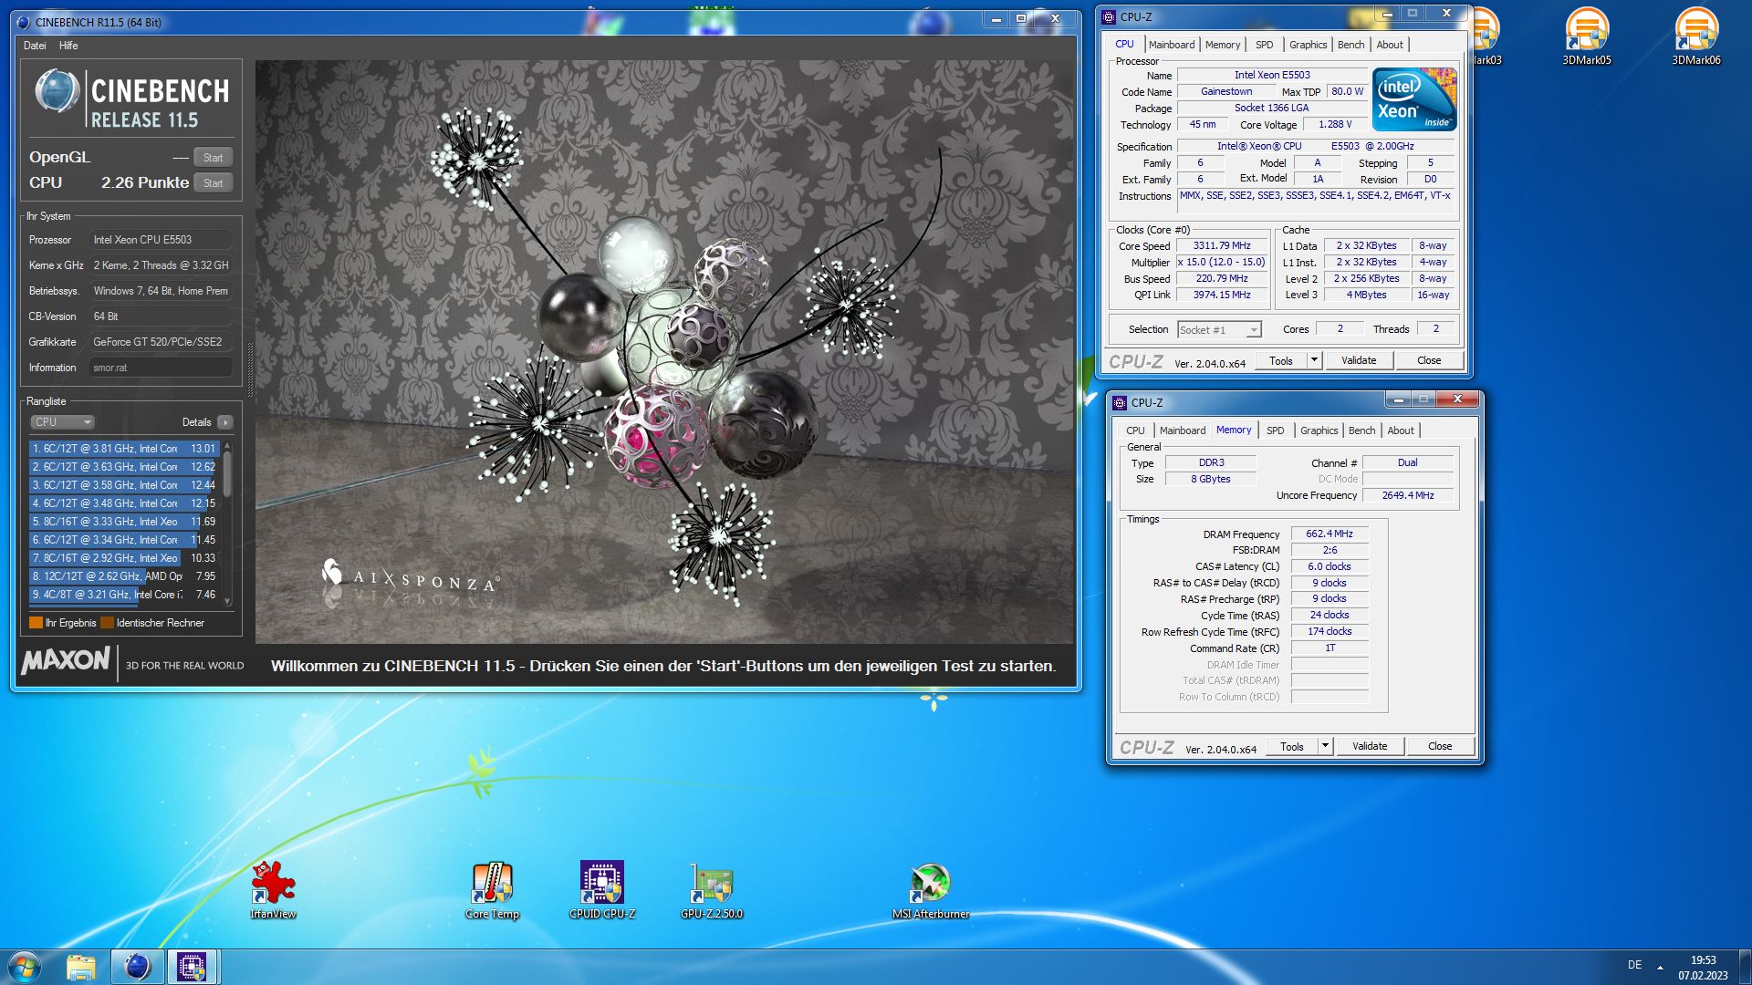
Task: Switch to About tab in top CPU-Z
Action: point(1390,45)
